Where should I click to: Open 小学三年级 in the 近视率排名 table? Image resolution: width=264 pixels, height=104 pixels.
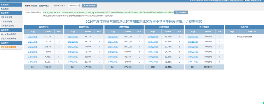(153, 37)
